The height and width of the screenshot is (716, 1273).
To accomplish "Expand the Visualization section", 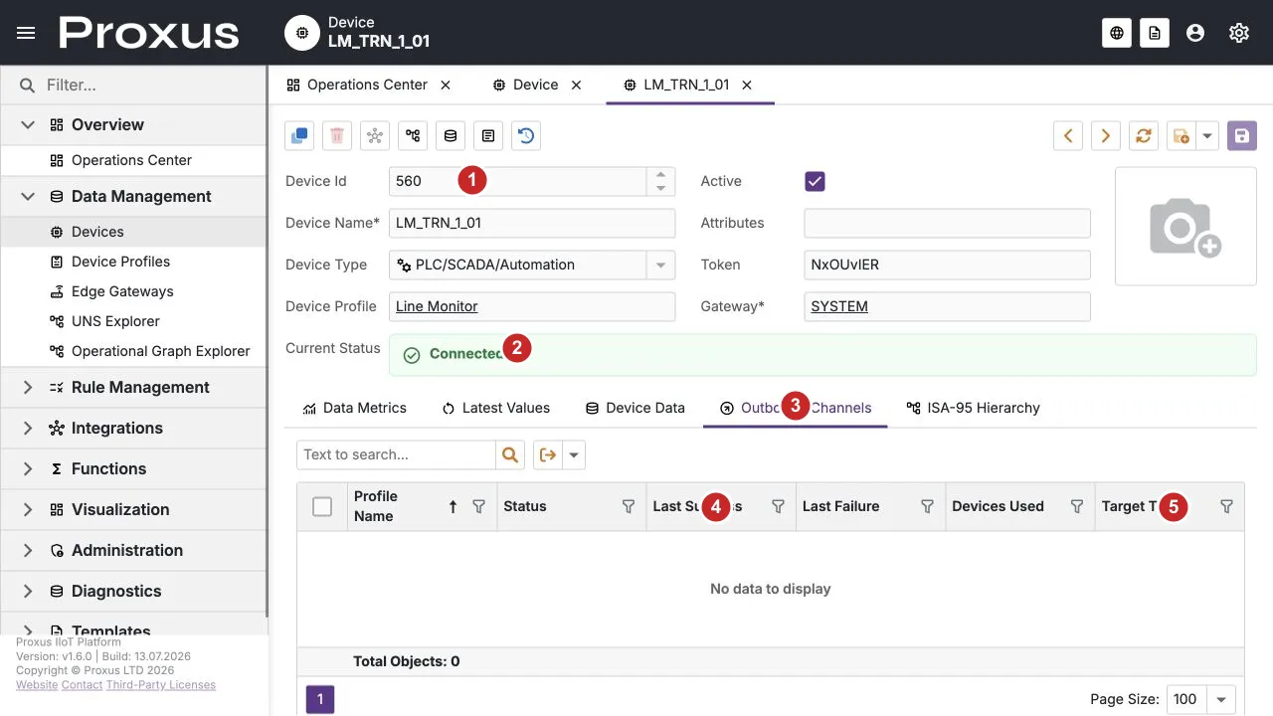I will click(x=28, y=509).
